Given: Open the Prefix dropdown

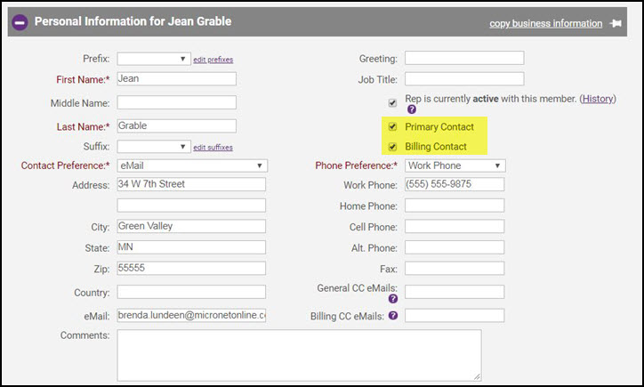Looking at the screenshot, I should (153, 59).
